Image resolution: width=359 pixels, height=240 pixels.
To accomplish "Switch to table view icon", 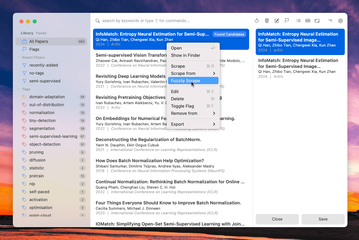I will click(x=308, y=21).
